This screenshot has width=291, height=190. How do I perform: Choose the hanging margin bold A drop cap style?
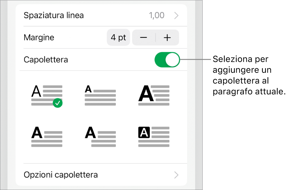click(100, 137)
